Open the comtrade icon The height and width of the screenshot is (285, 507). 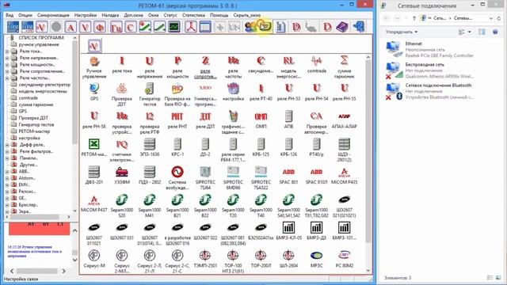coord(317,65)
